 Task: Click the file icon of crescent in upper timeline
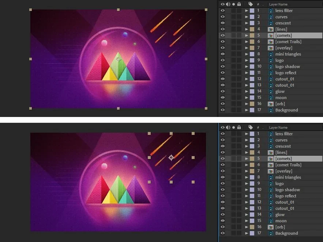pos(271,23)
